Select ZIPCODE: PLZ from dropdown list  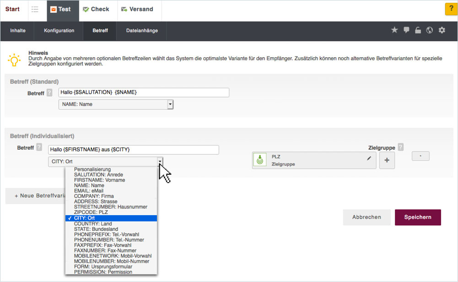[x=91, y=212]
